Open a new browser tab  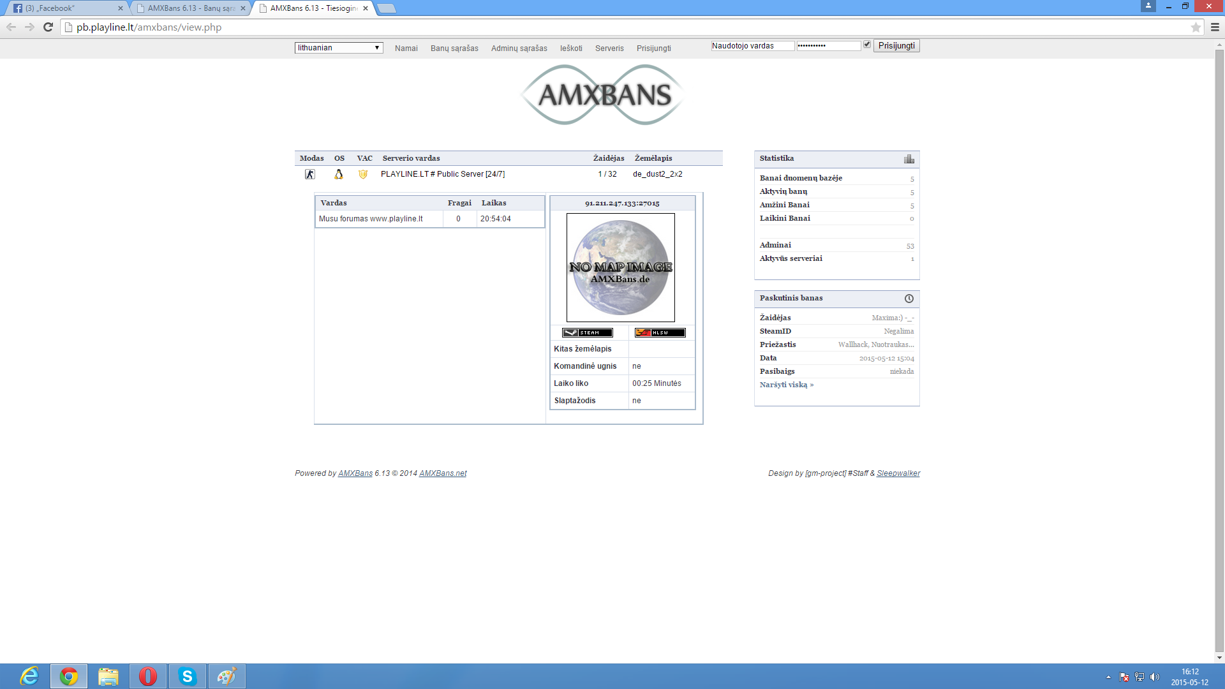[387, 8]
